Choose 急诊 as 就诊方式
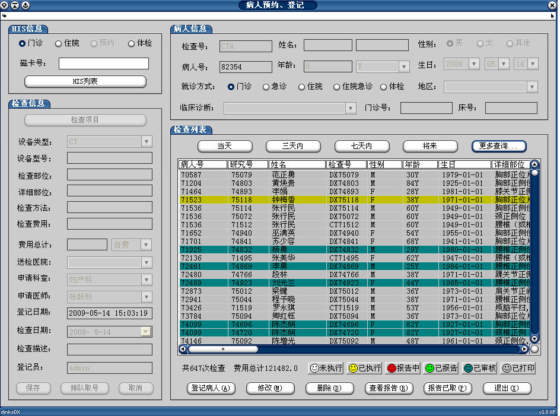This screenshot has height=416, width=560. coord(266,87)
